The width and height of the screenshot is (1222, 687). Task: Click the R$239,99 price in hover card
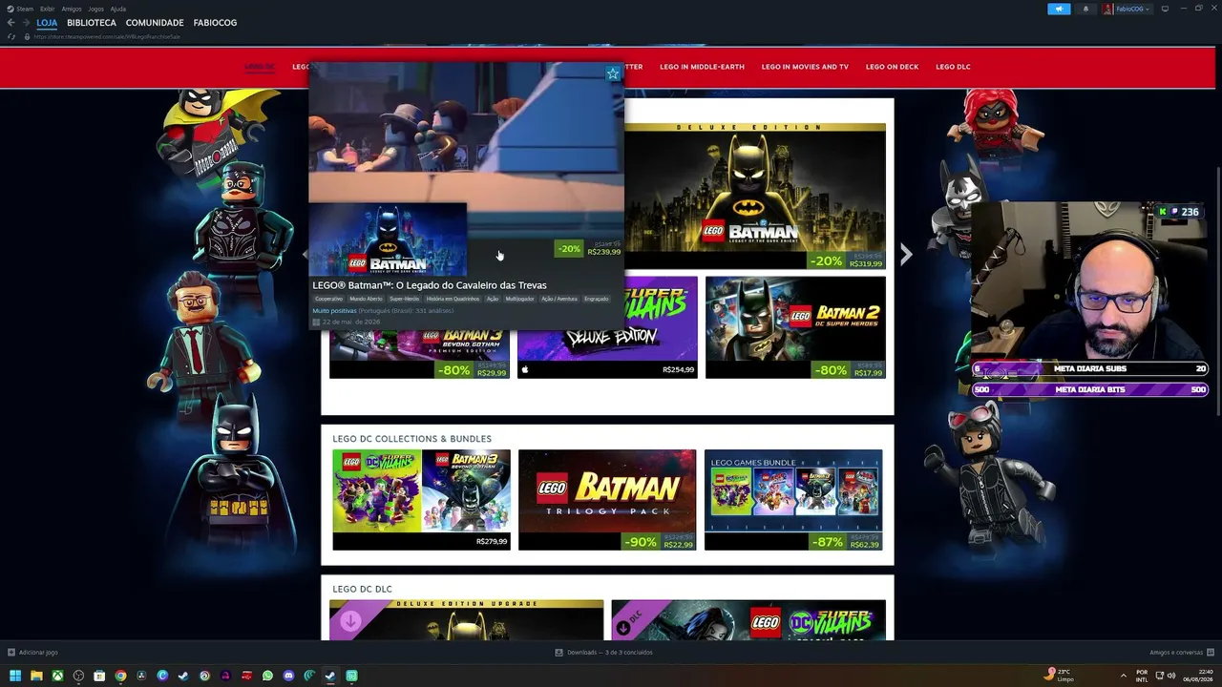[604, 252]
